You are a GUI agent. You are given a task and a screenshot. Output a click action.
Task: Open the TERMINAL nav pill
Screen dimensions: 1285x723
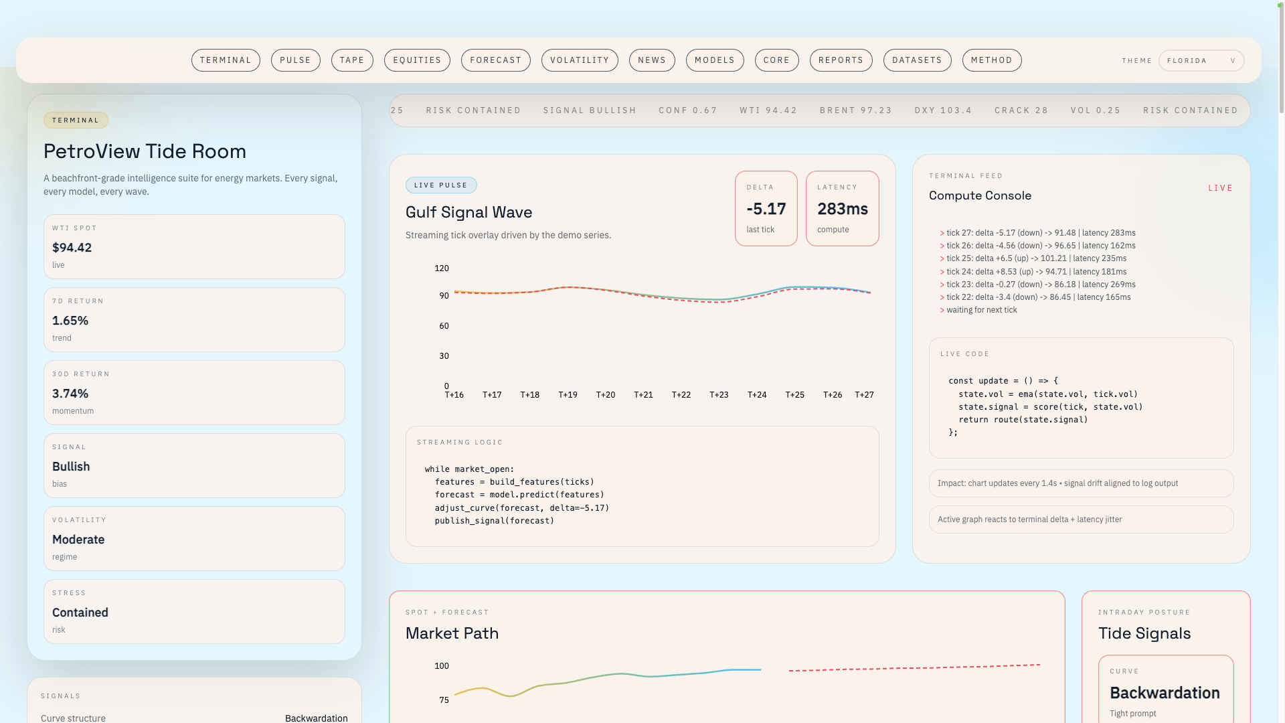[x=226, y=60]
